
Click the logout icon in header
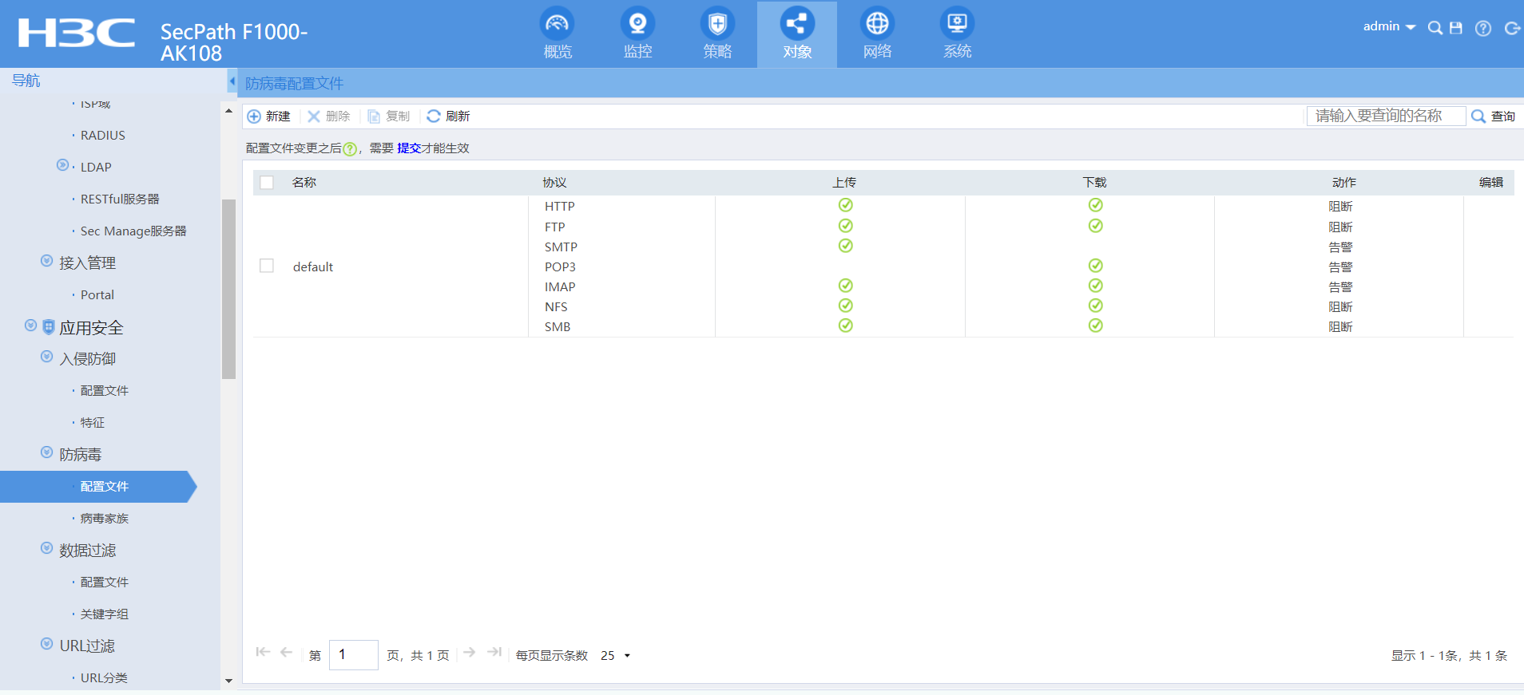tap(1512, 28)
